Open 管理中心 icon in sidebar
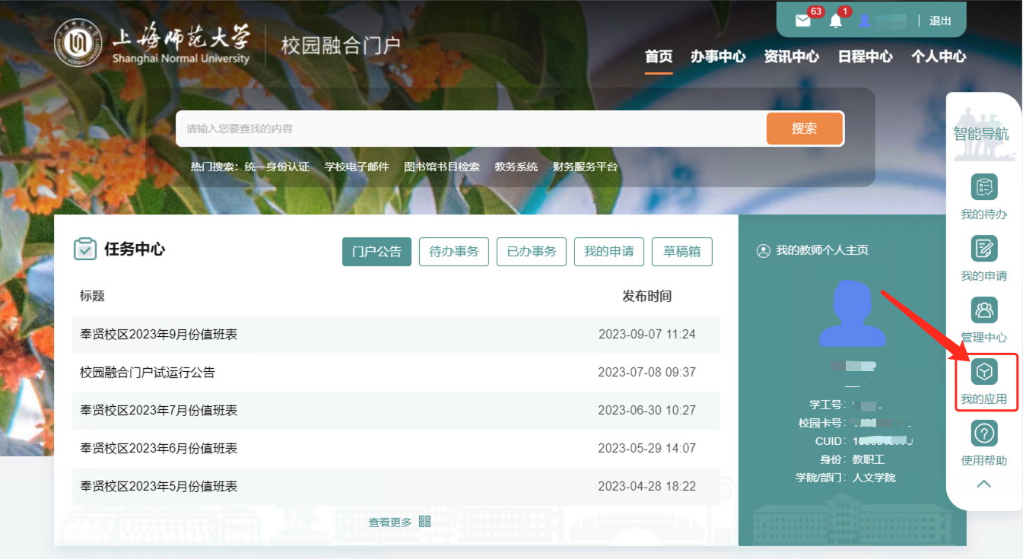The image size is (1023, 559). [x=984, y=310]
